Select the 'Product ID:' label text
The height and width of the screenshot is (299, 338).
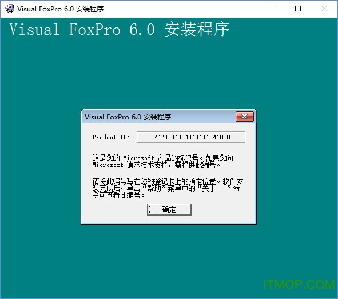[111, 137]
